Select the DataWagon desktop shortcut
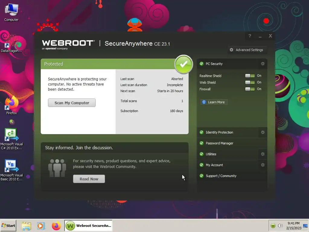309x232 pixels. [11, 44]
